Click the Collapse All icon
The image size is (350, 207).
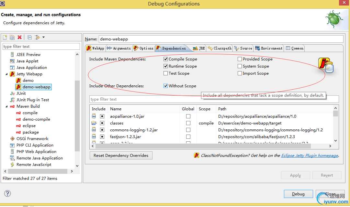tap(30, 38)
